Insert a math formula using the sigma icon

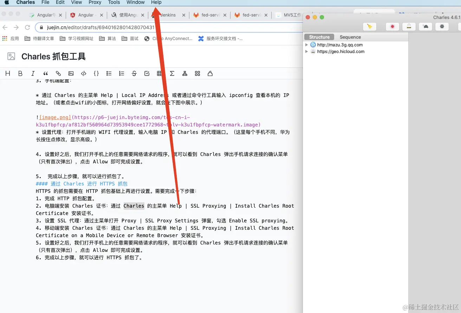click(172, 73)
